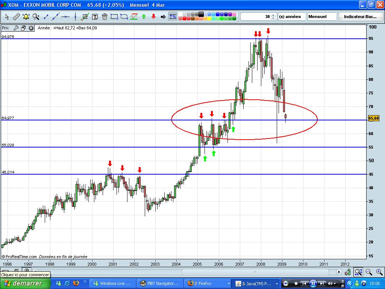Click the 55,028 horizontal line label

(8, 145)
